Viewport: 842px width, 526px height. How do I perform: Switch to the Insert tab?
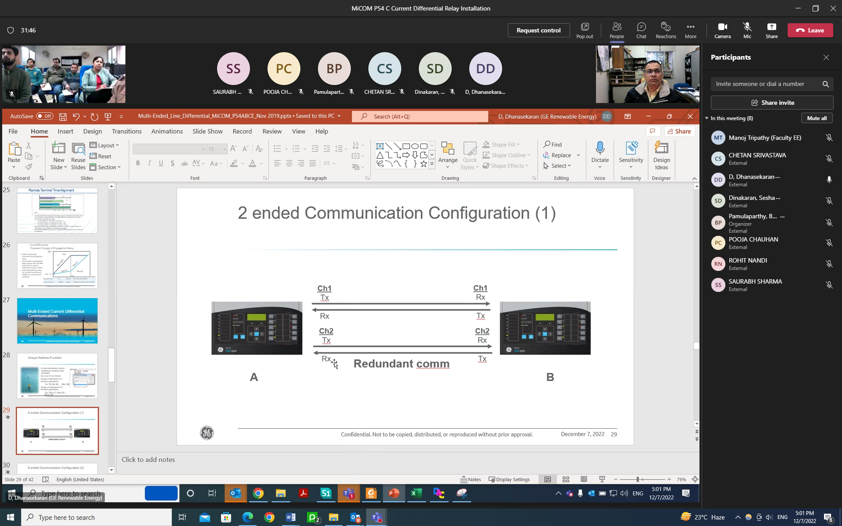click(65, 131)
